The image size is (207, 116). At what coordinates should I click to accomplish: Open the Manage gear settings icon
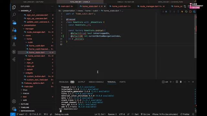(x=14, y=109)
